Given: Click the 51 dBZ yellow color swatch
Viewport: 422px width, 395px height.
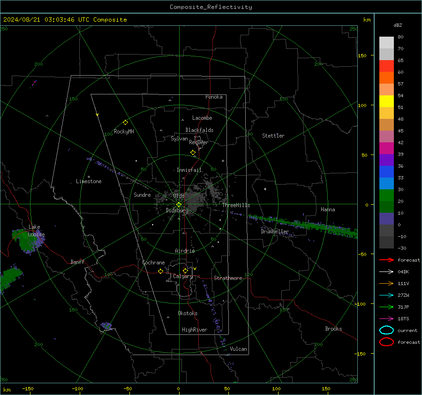Looking at the screenshot, I should pyautogui.click(x=386, y=101).
